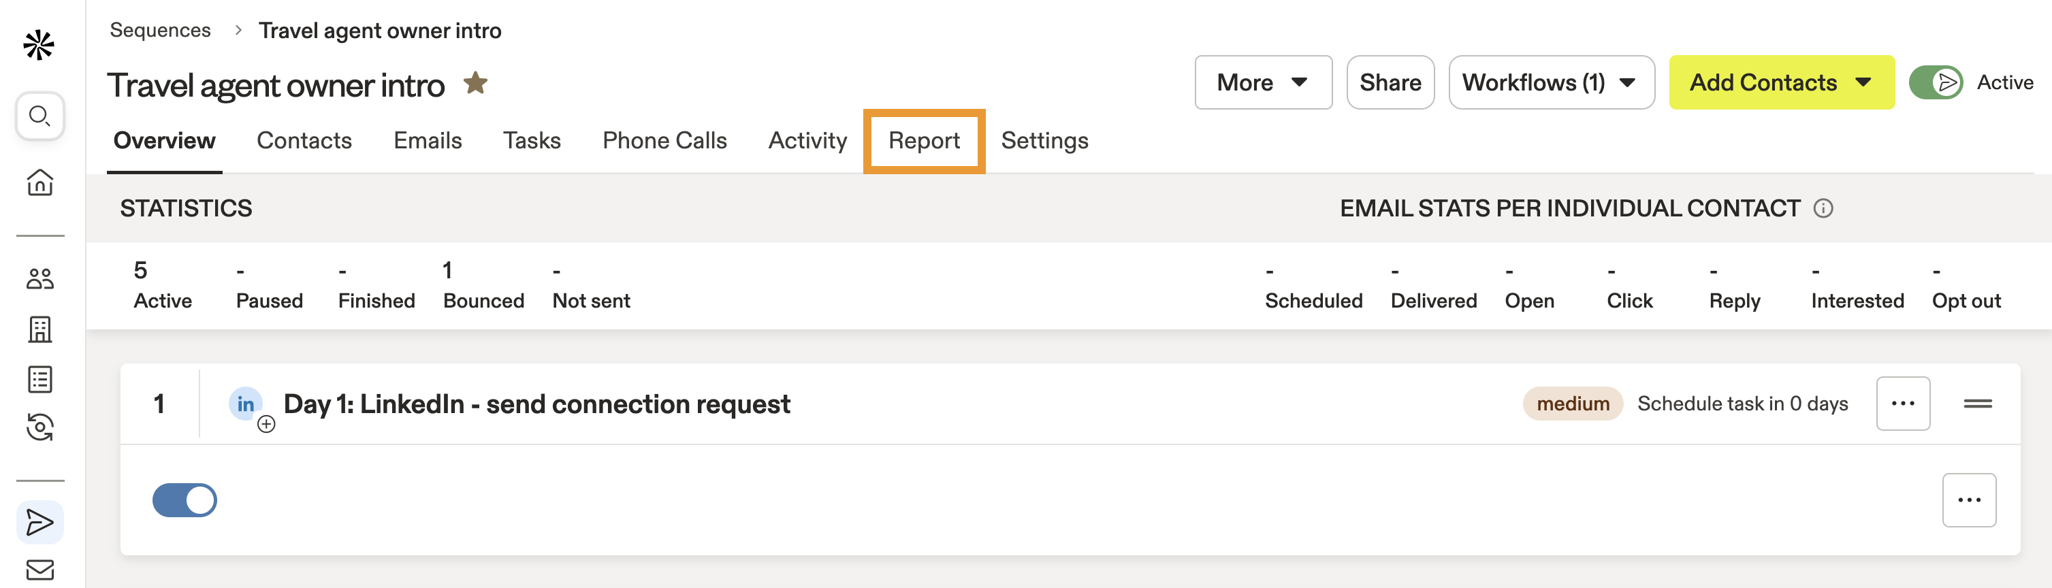Toggle the sequence Active switch
The width and height of the screenshot is (2052, 588).
pyautogui.click(x=1936, y=83)
